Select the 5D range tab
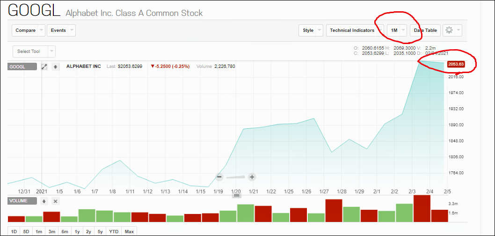 [26, 232]
